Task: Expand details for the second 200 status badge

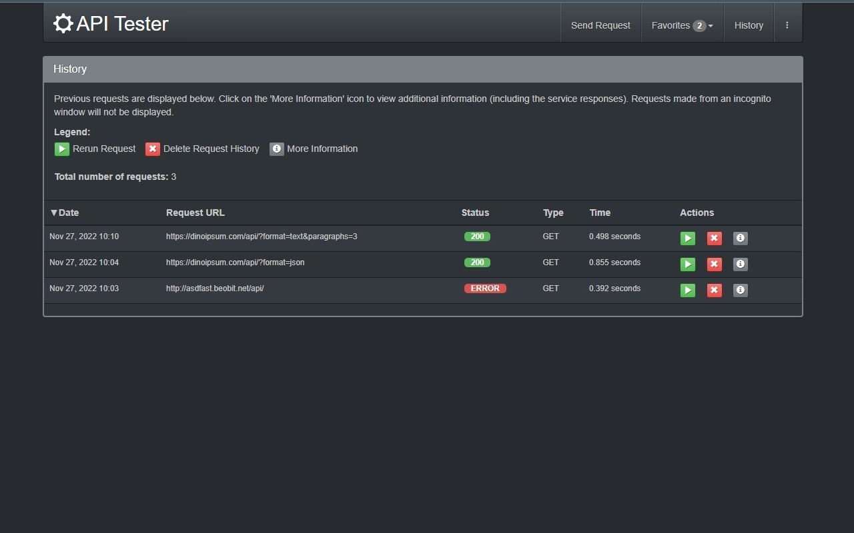Action: [x=477, y=263]
